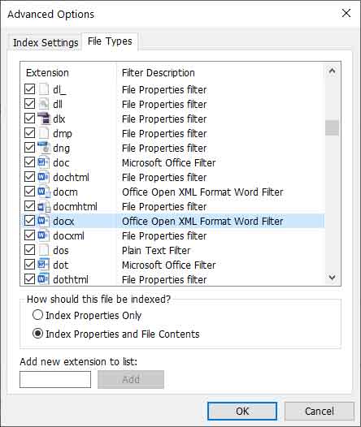Select the dot Microsoft Office Filter description

(169, 265)
